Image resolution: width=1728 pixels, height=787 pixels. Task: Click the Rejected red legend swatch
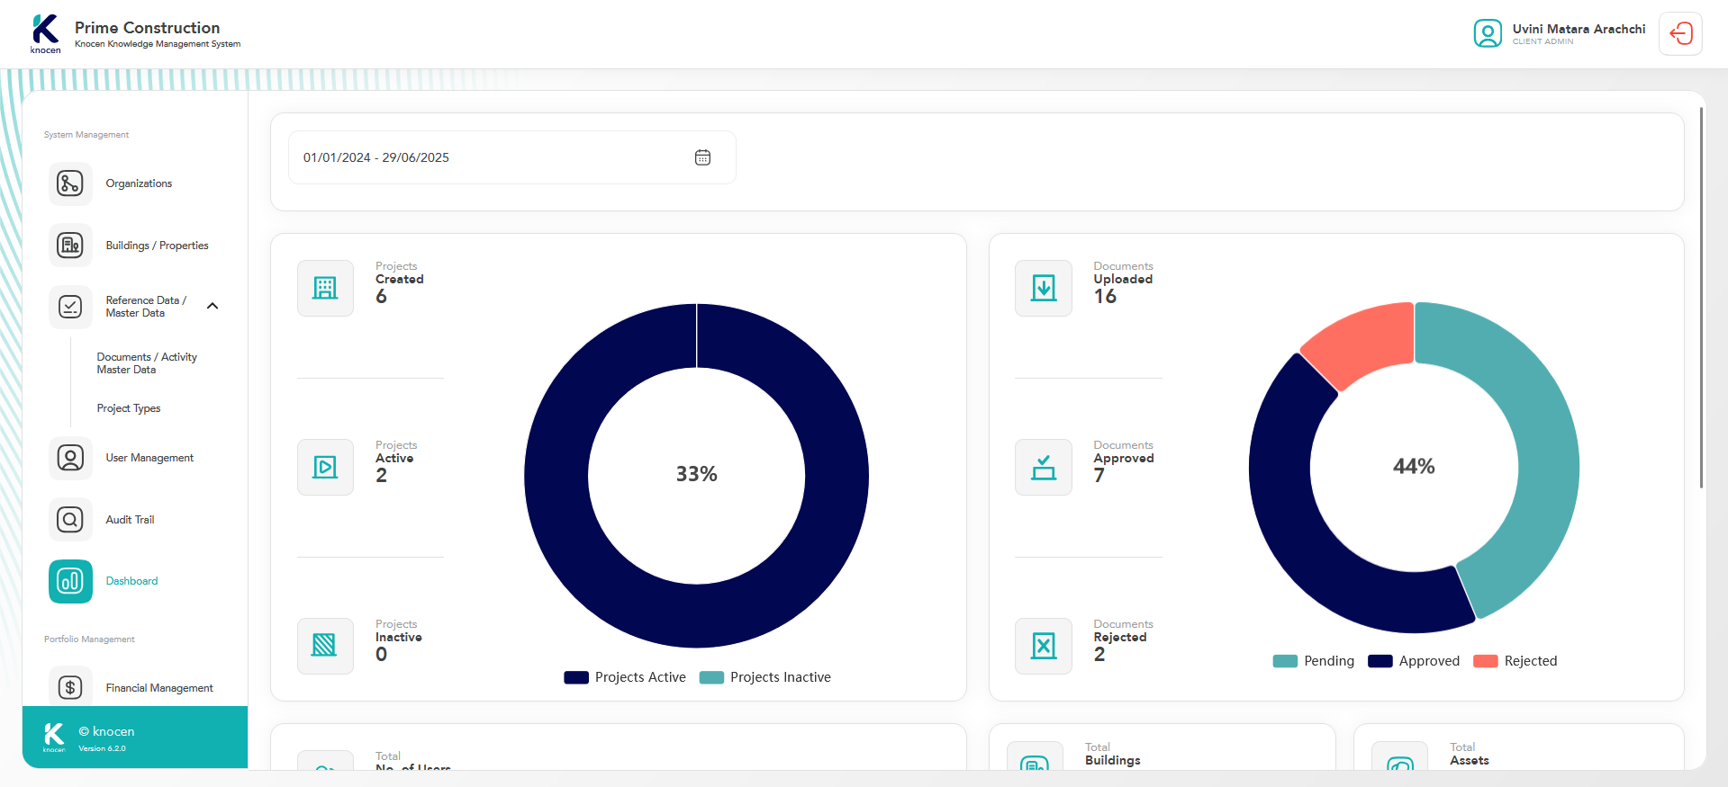[x=1485, y=661]
